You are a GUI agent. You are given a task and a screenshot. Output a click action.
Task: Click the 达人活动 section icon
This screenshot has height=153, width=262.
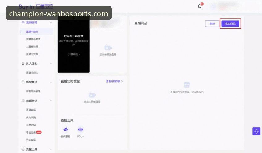coord(23,63)
